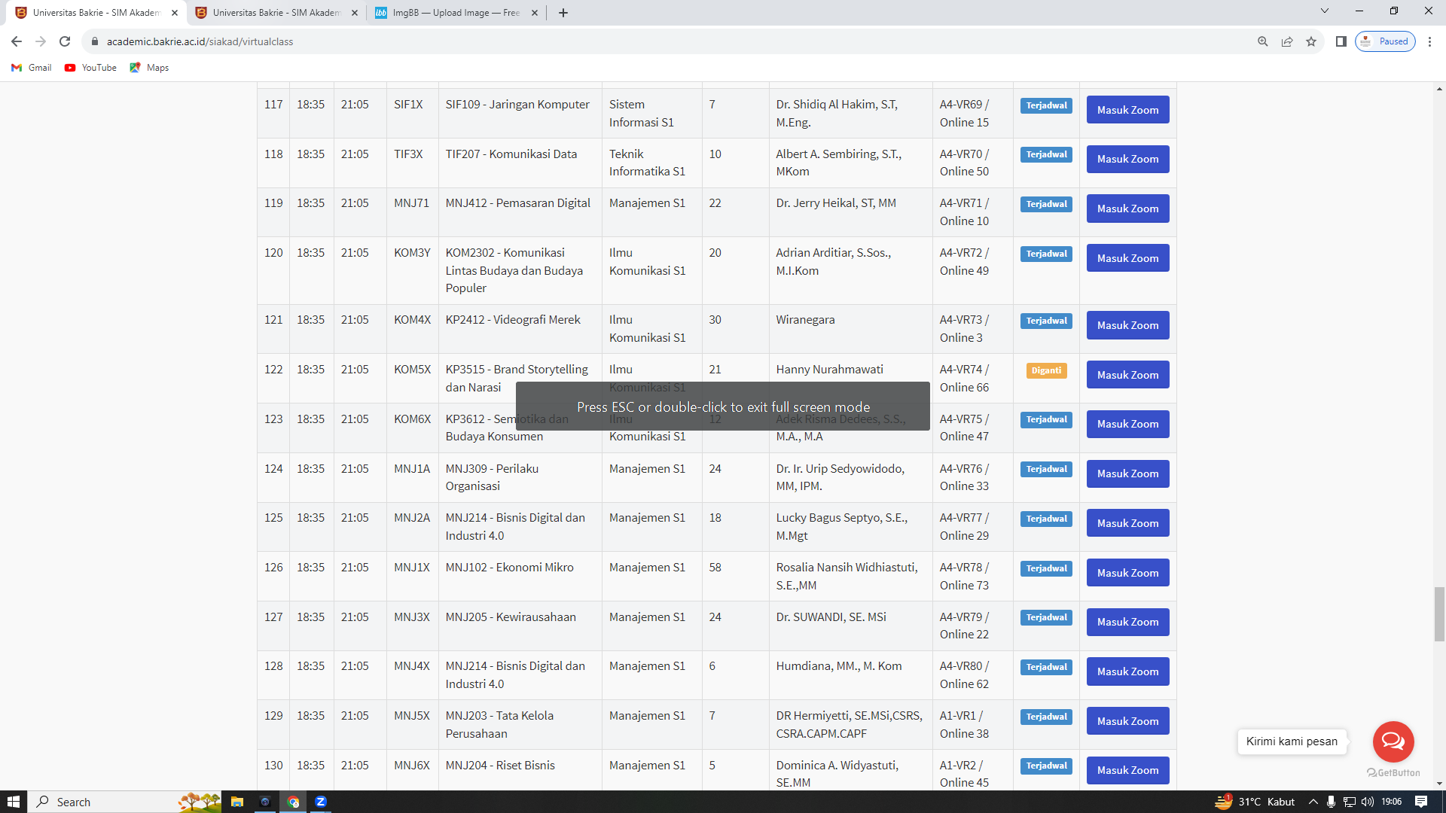The height and width of the screenshot is (813, 1446).
Task: Open the Zoom app in the taskbar
Action: click(x=321, y=802)
